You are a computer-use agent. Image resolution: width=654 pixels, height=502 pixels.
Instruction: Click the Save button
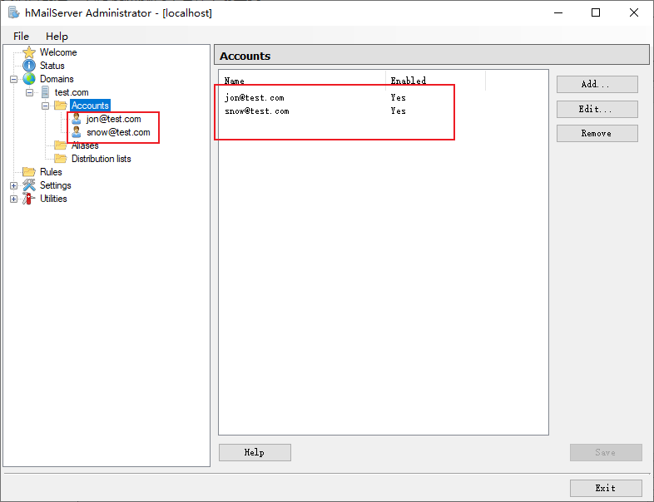coord(606,452)
